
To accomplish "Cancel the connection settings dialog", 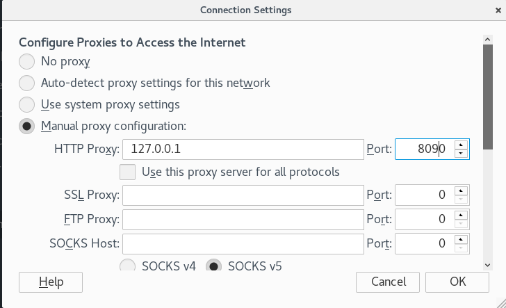I will [388, 282].
